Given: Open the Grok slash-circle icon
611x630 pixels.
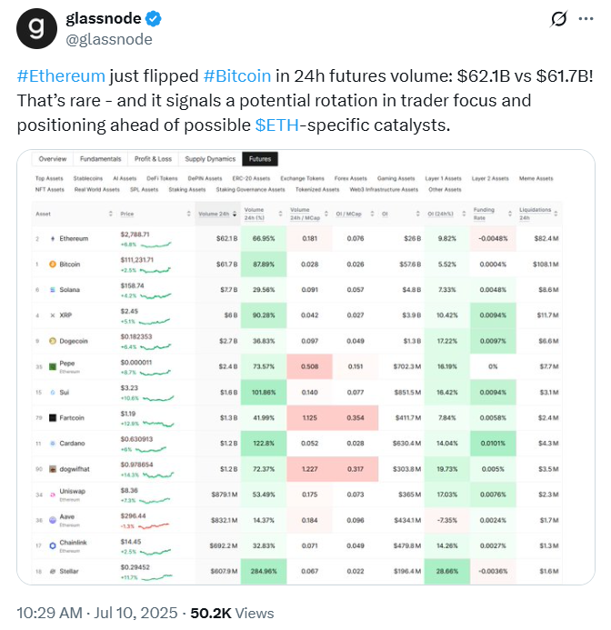Looking at the screenshot, I should coord(559,18).
